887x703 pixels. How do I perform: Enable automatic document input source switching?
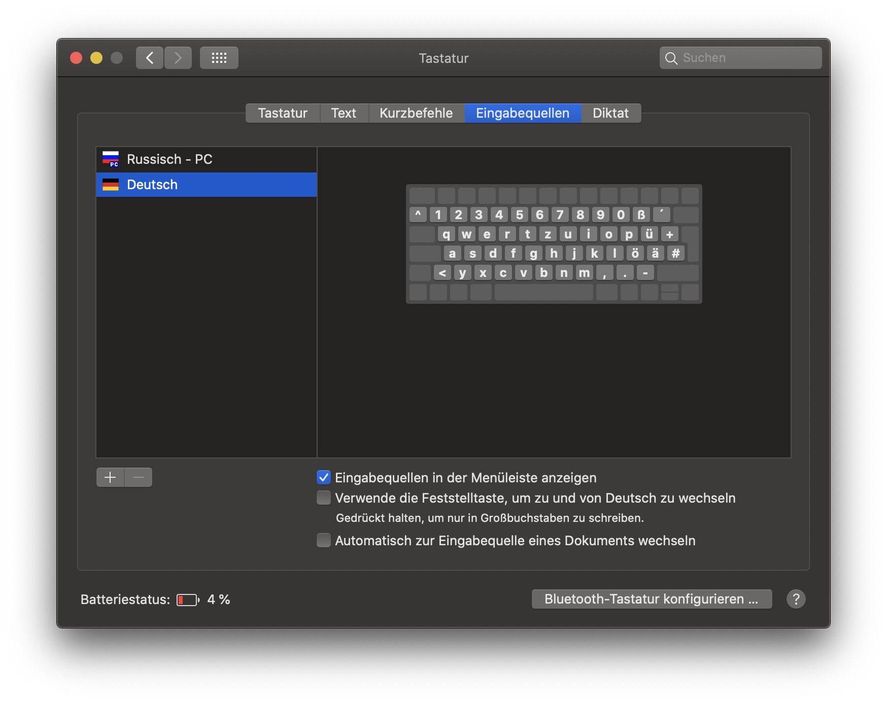tap(324, 540)
